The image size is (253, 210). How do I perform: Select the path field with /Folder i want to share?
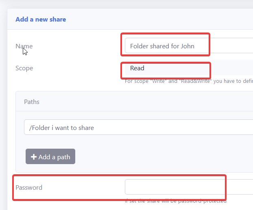point(138,128)
